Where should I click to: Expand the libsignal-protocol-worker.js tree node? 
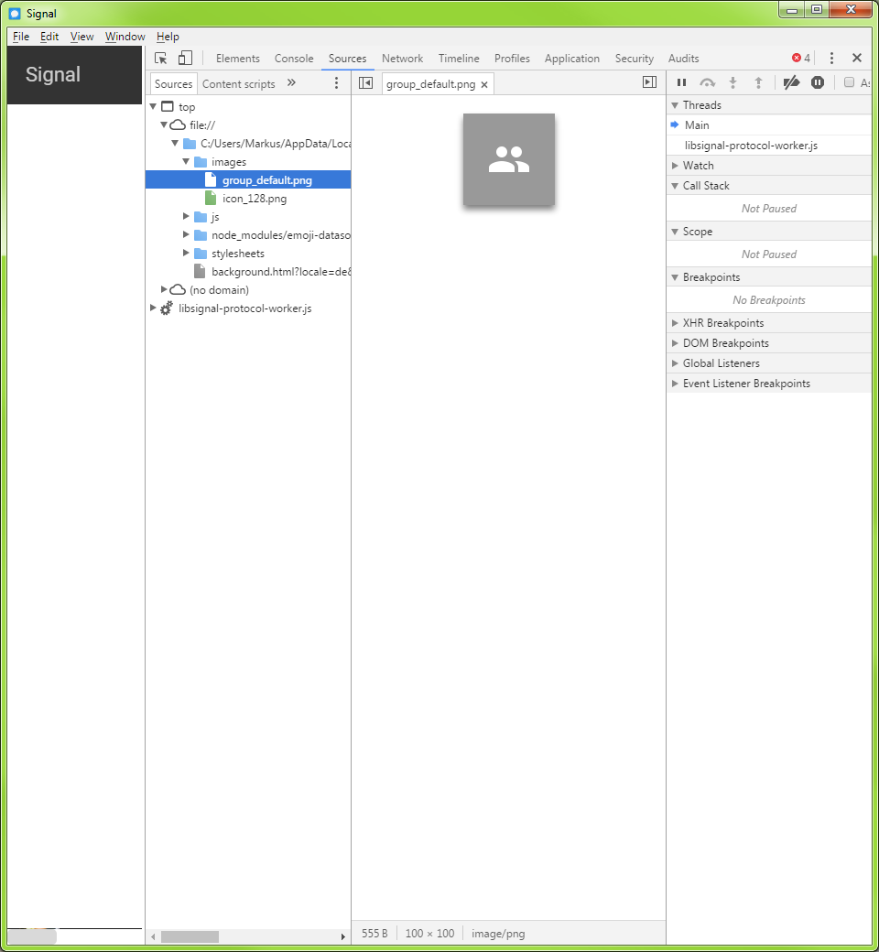pos(153,308)
